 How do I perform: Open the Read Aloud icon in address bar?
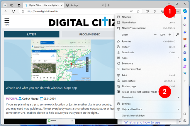(131, 11)
